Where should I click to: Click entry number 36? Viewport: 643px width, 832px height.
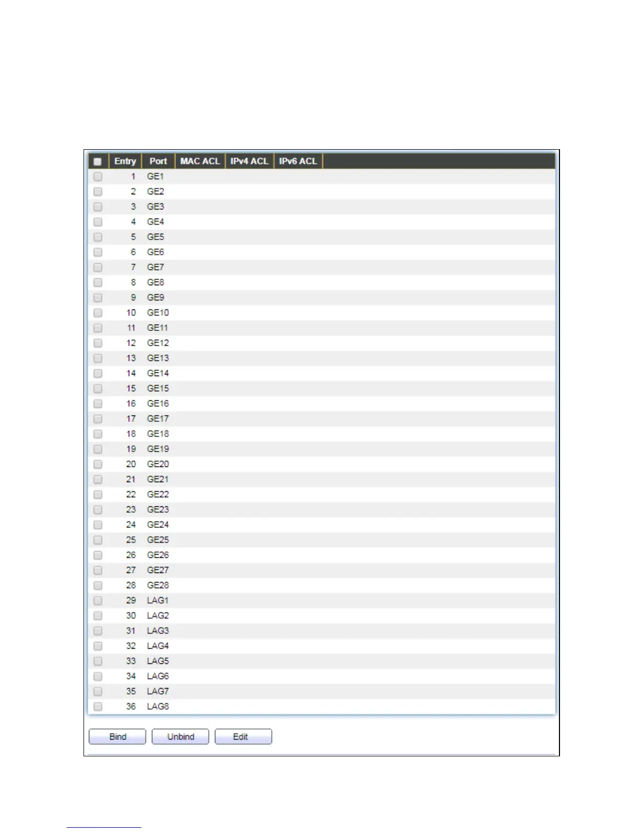131,706
